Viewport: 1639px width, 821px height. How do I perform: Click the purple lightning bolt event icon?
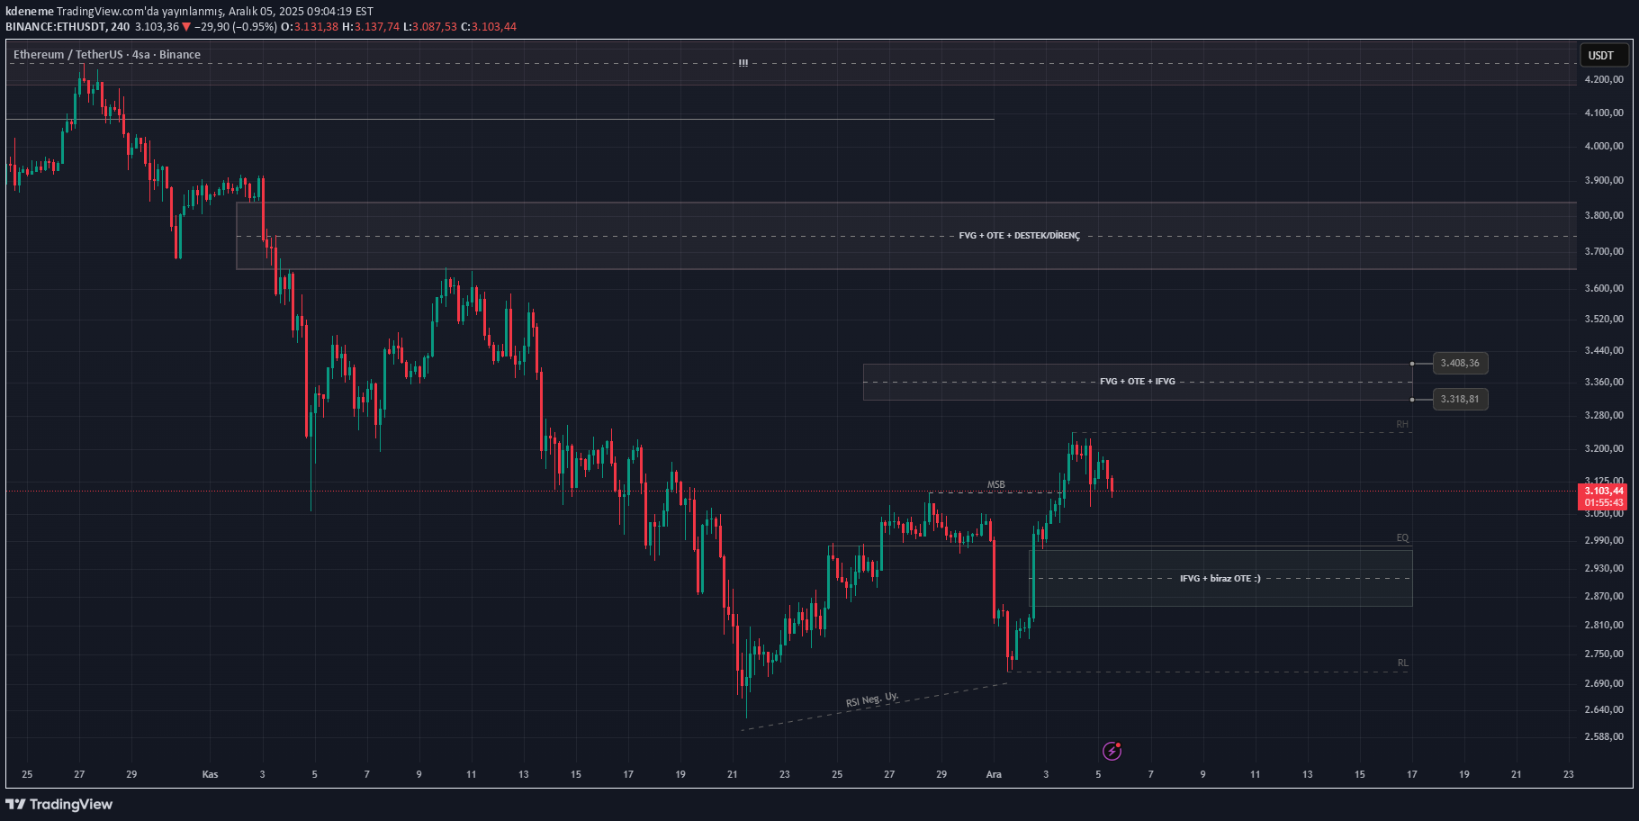(x=1112, y=751)
